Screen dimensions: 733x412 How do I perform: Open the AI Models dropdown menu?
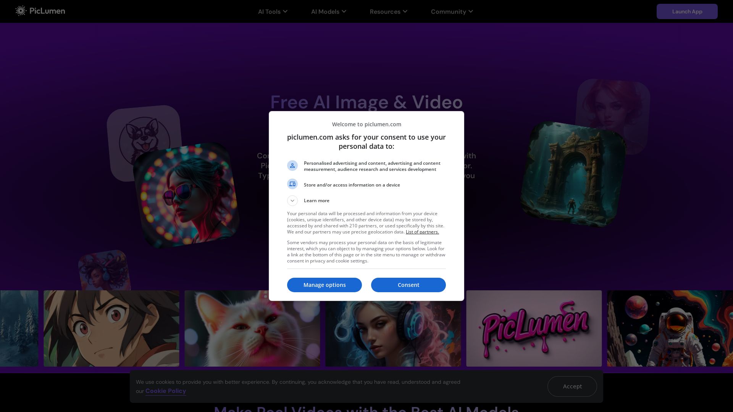(x=328, y=11)
